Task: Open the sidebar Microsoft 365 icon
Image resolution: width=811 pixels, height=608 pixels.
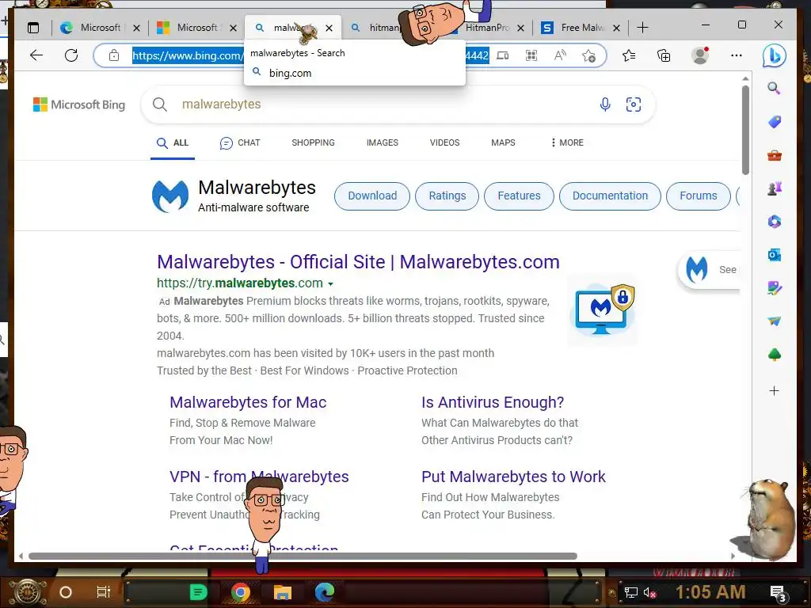Action: coord(775,222)
